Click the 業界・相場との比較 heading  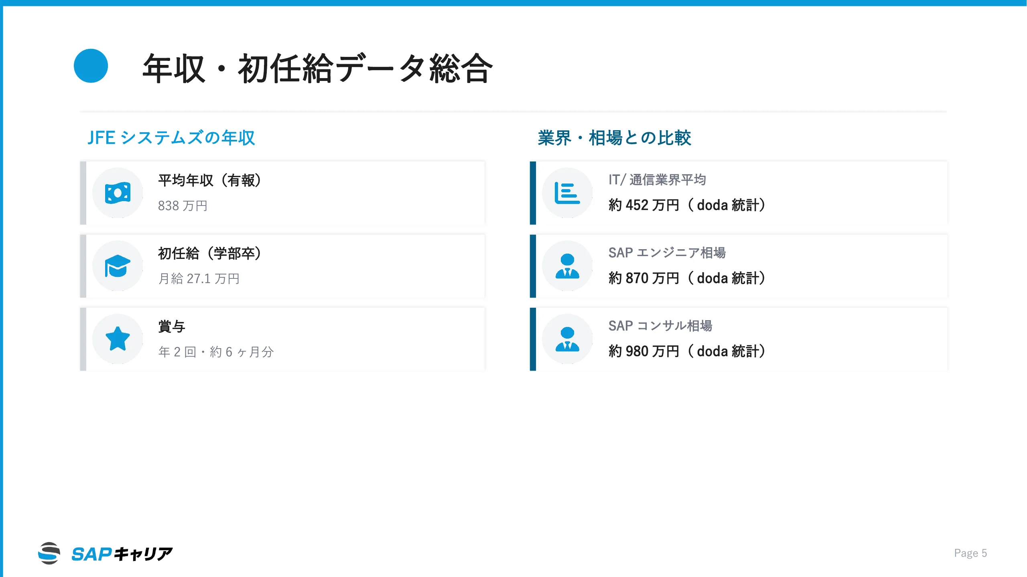click(x=615, y=138)
